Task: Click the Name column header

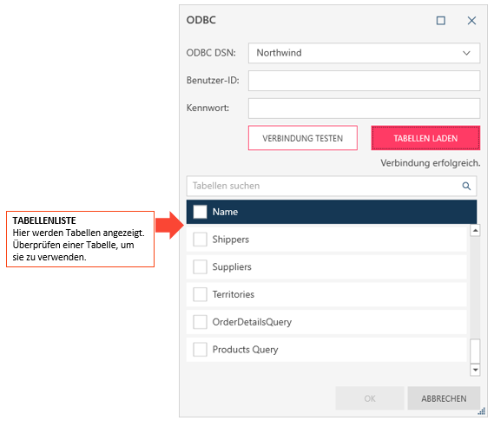Action: click(x=225, y=212)
